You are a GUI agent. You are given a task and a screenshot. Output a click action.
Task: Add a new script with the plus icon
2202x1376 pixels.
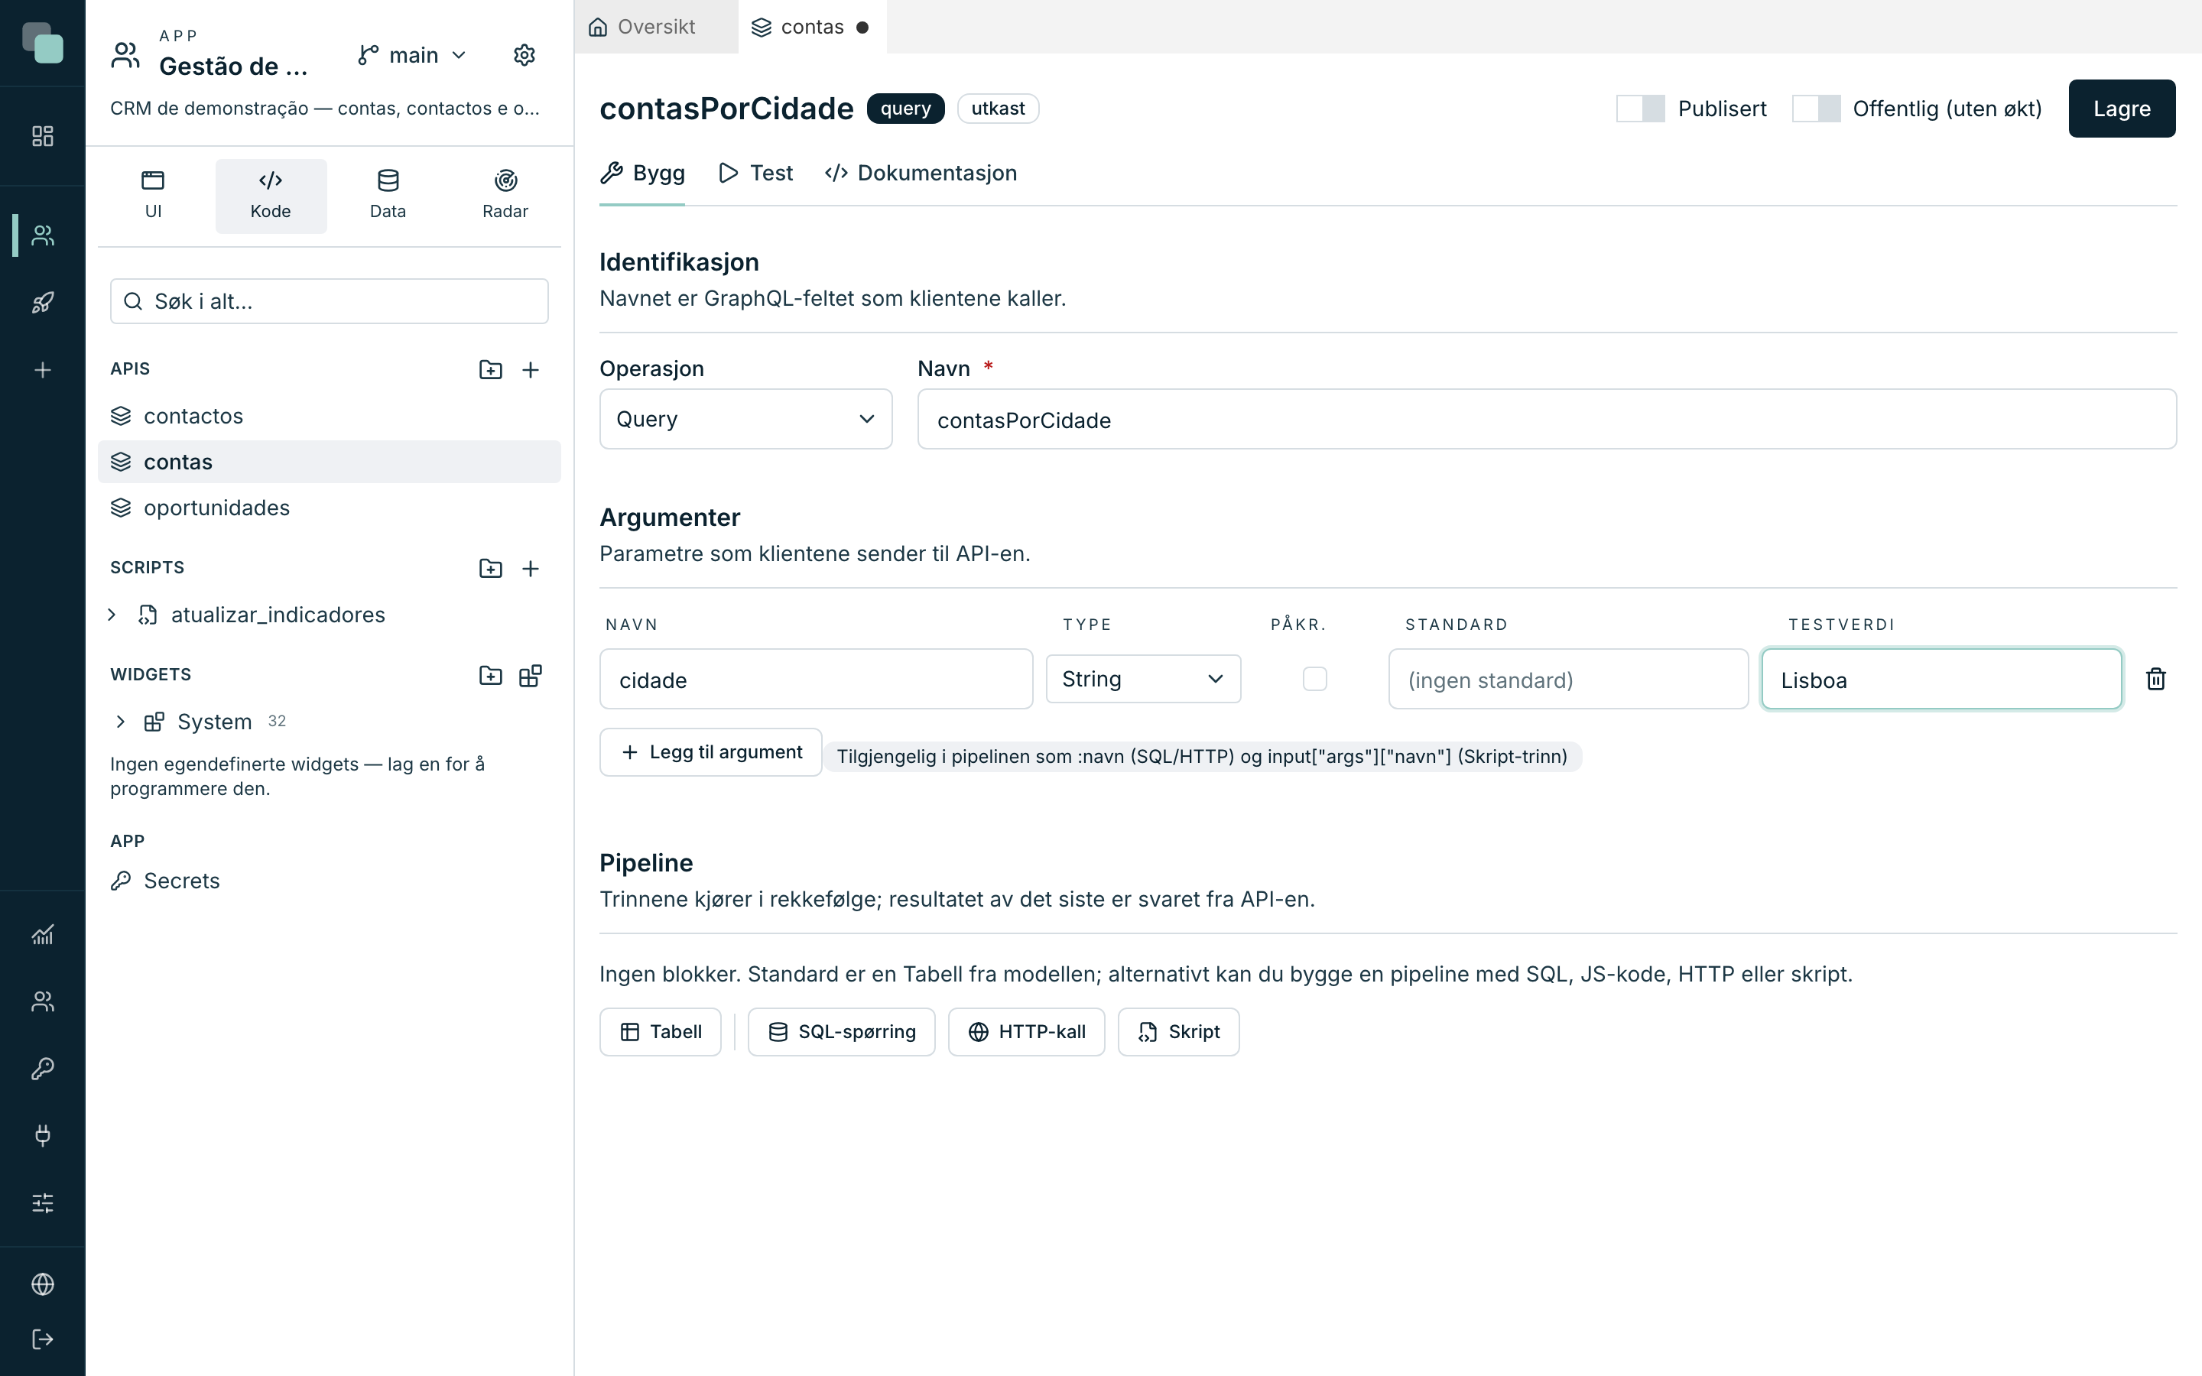531,568
